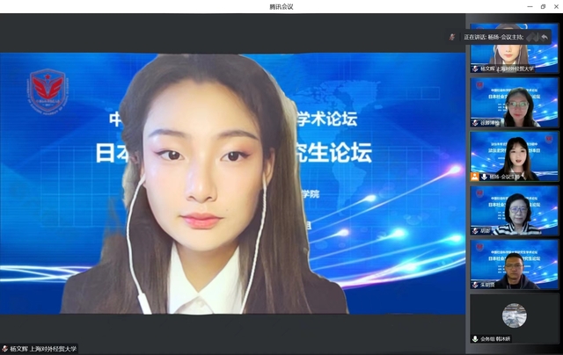Click mic icon on the man with glasses thumbnail

[x=476, y=285]
